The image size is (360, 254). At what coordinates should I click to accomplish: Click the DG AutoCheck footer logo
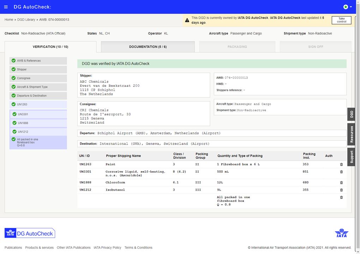click(30, 233)
